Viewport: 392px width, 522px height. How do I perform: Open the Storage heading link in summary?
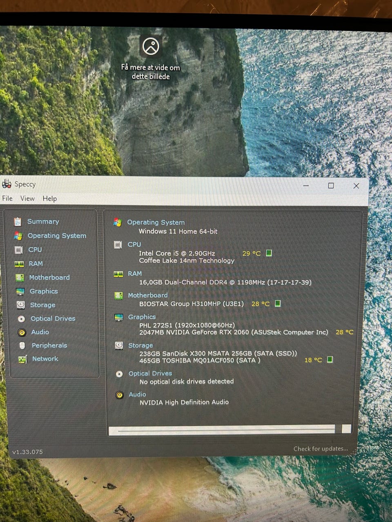(140, 345)
